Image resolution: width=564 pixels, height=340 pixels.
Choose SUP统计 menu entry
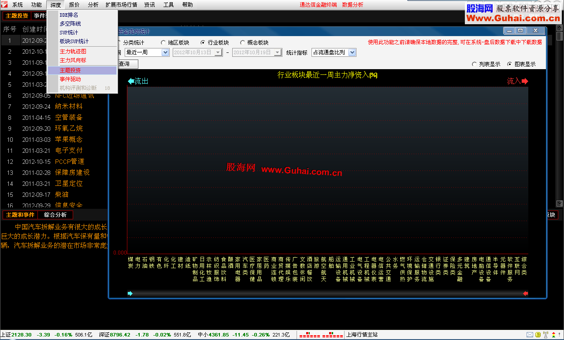tap(82, 33)
